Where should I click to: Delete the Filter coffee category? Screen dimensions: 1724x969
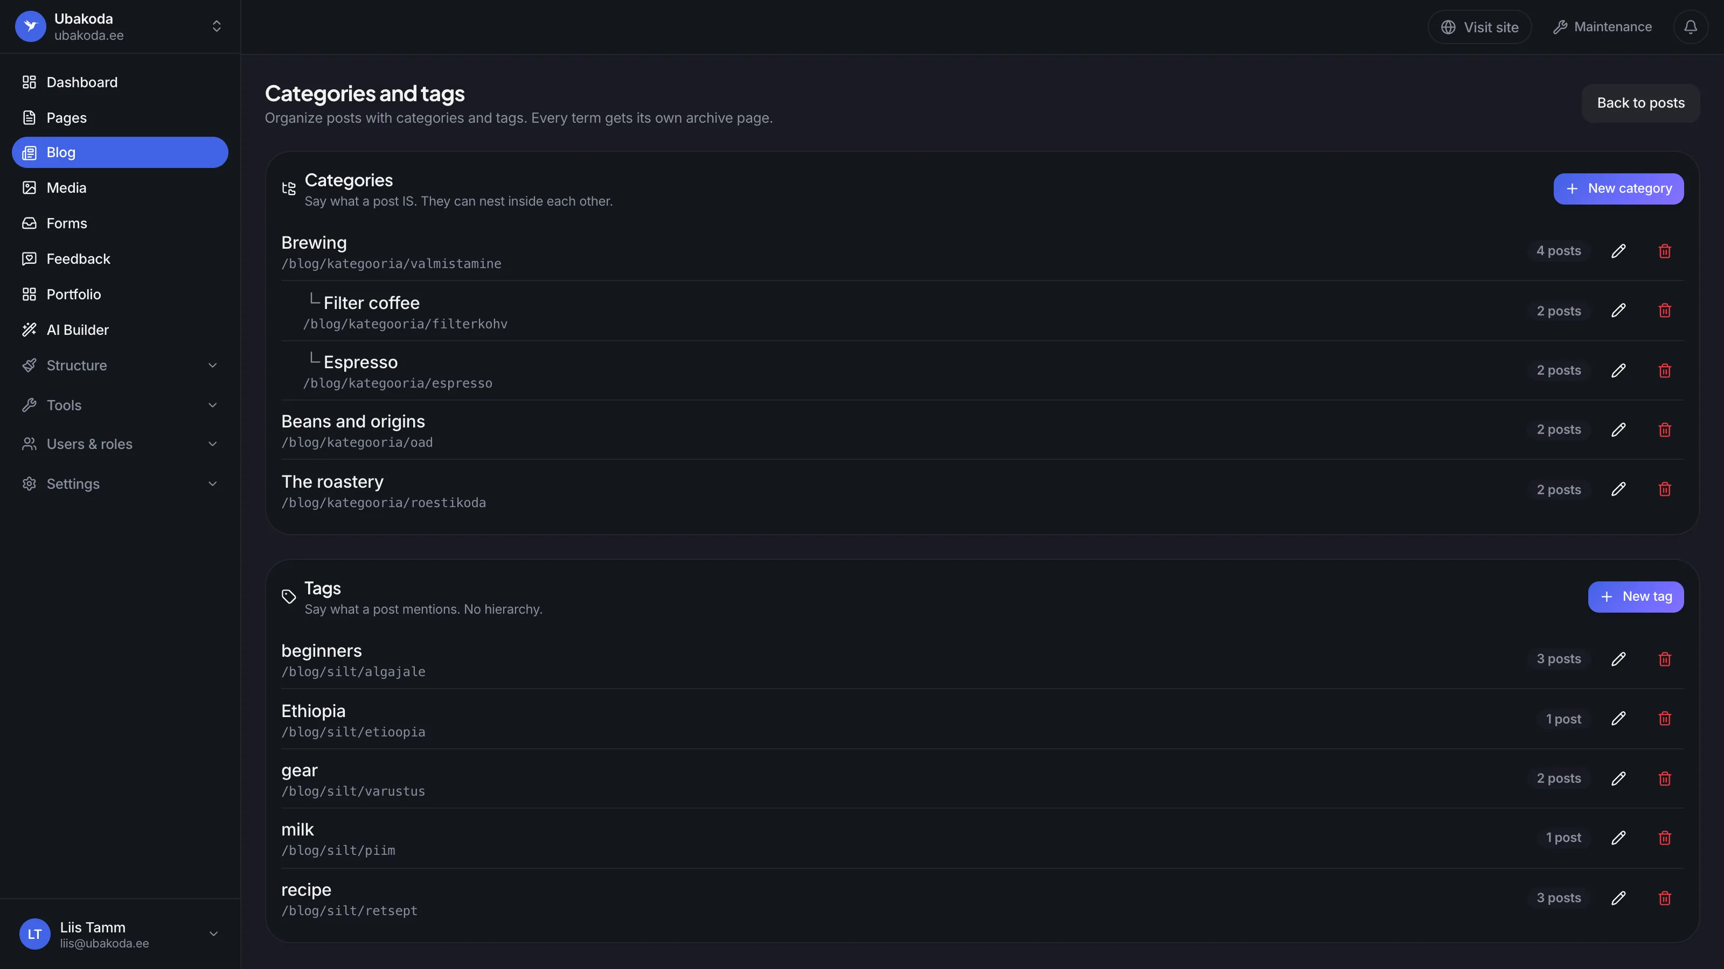(x=1665, y=311)
